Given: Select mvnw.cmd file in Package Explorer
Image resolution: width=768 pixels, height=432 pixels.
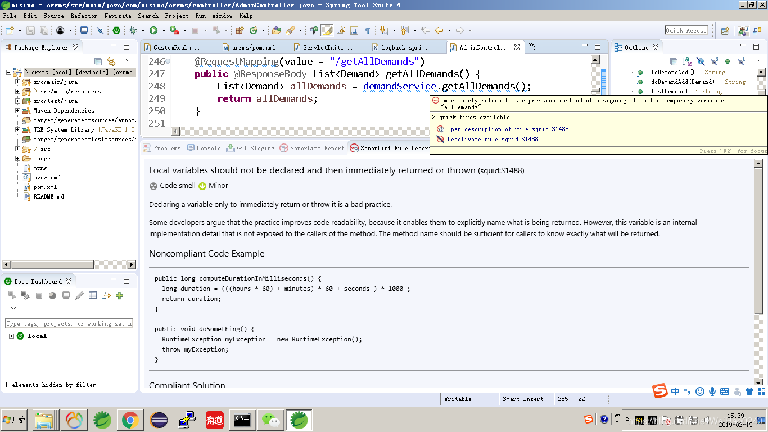Looking at the screenshot, I should click(47, 177).
